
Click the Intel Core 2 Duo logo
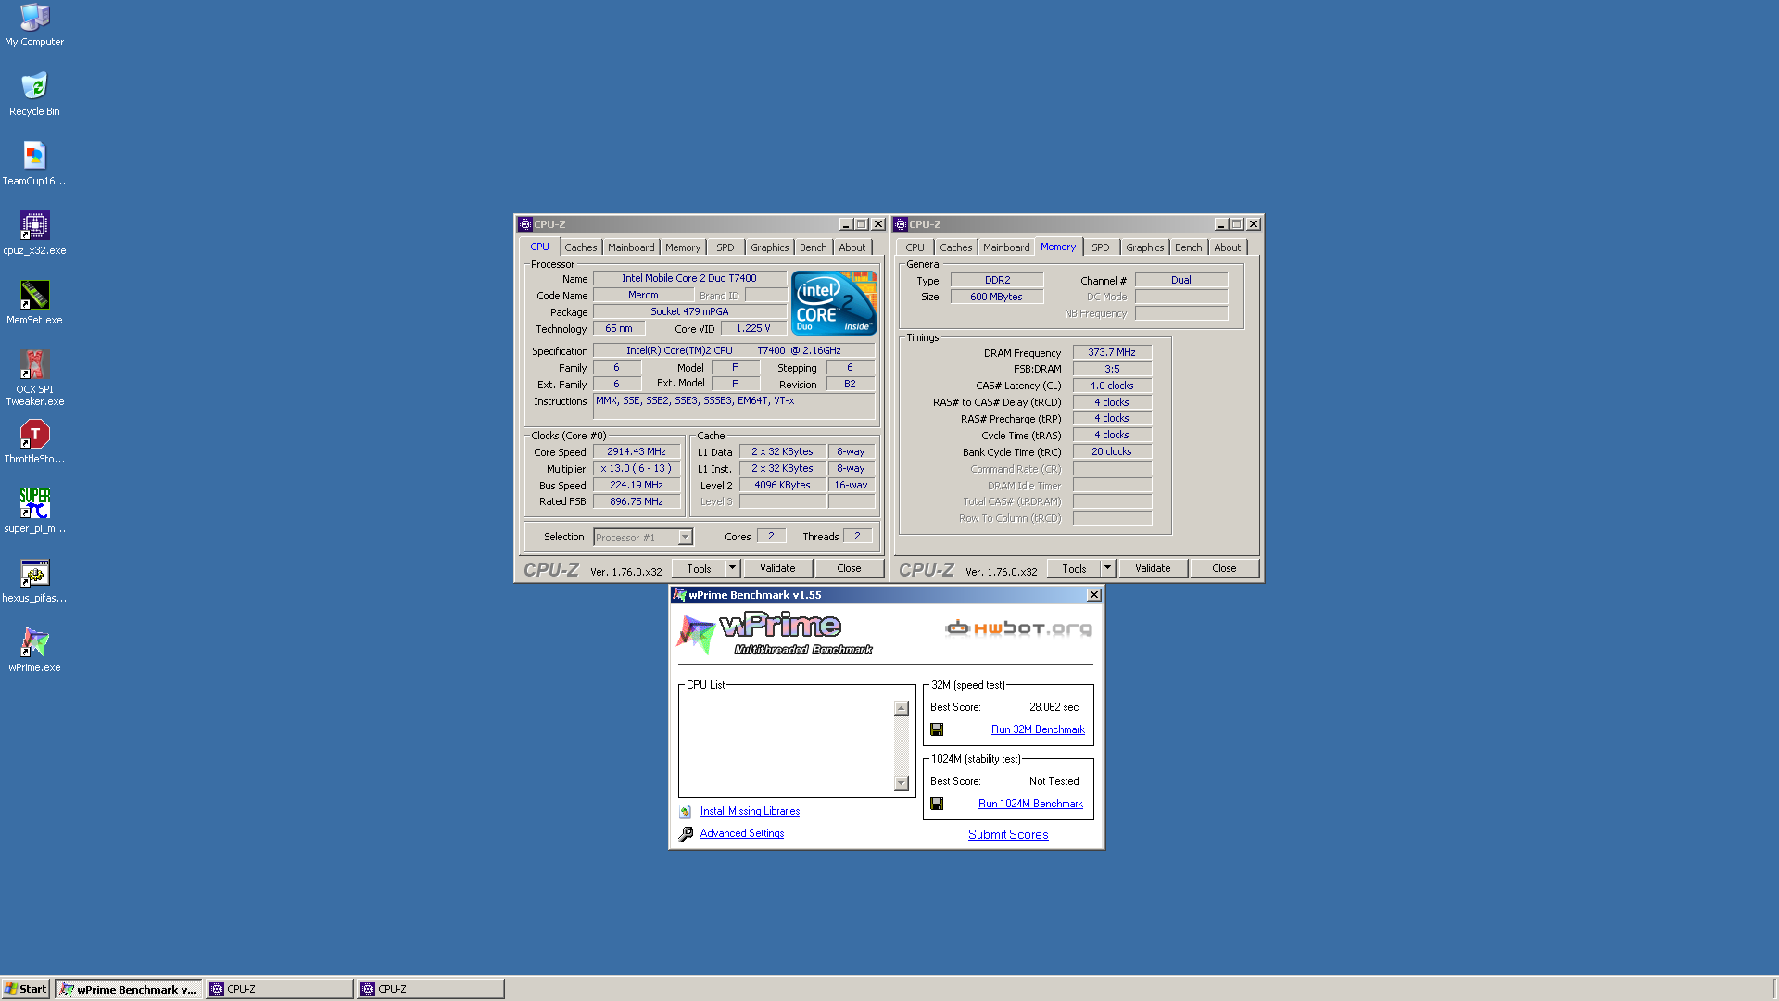[x=834, y=303]
